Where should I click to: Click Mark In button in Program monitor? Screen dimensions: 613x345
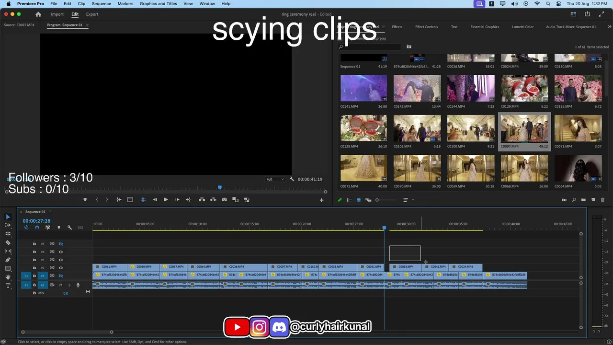97,200
